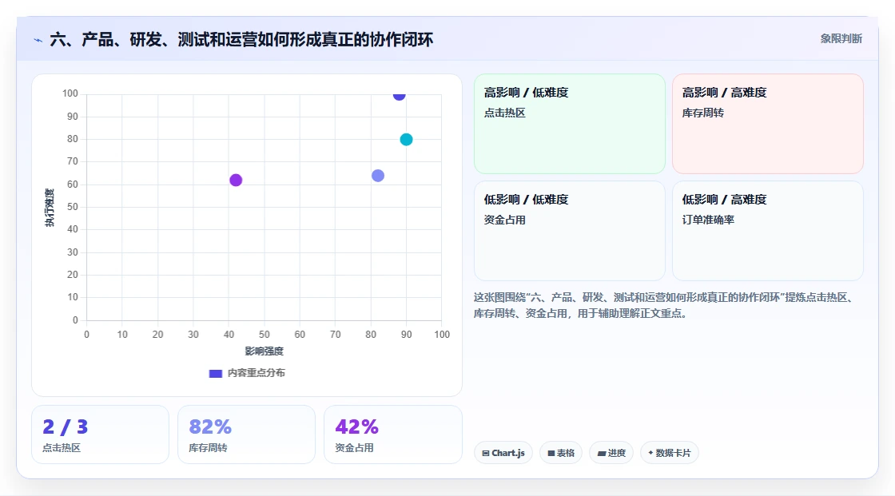This screenshot has height=496, width=895.
Task: Click the purple scatter point near 42
Action: pos(236,180)
